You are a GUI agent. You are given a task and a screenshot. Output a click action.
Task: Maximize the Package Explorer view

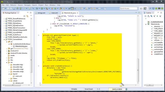[31, 13]
